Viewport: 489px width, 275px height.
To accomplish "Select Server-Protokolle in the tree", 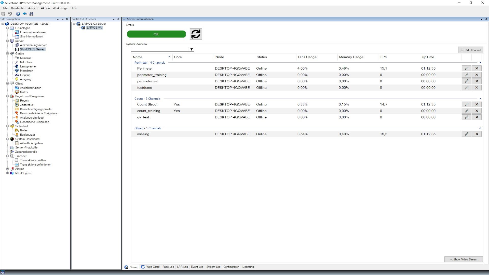I will click(x=26, y=147).
